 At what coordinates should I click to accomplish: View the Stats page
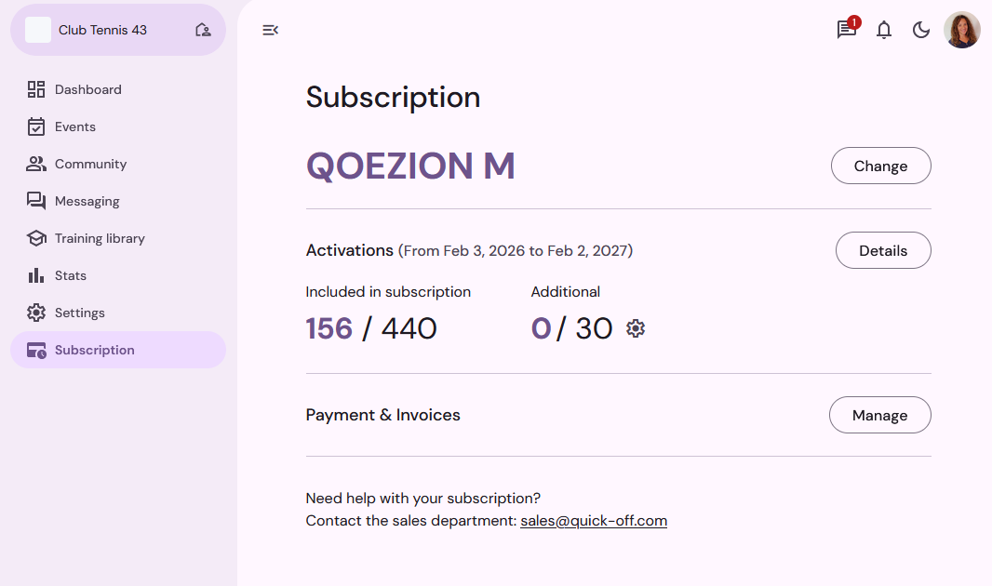pyautogui.click(x=70, y=275)
